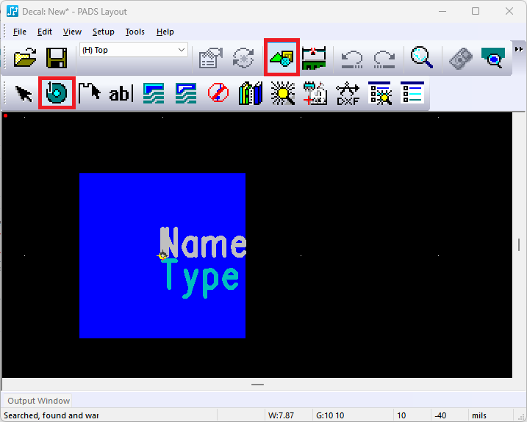Click the Save floppy disk icon
This screenshot has width=527, height=422.
(57, 58)
